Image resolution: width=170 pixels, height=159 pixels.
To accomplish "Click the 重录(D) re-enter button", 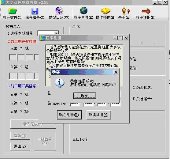I will (x=20, y=136).
